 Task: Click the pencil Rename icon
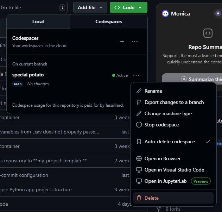pos(139,91)
